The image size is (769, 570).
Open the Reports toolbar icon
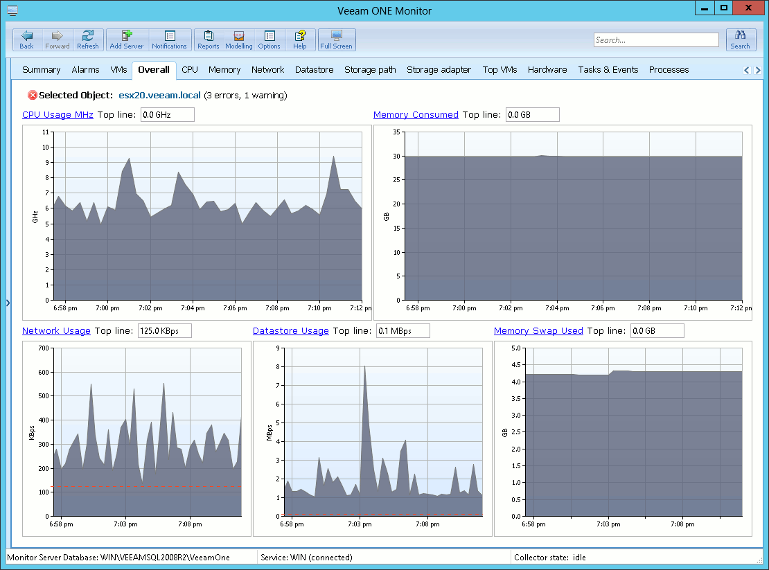pos(209,39)
